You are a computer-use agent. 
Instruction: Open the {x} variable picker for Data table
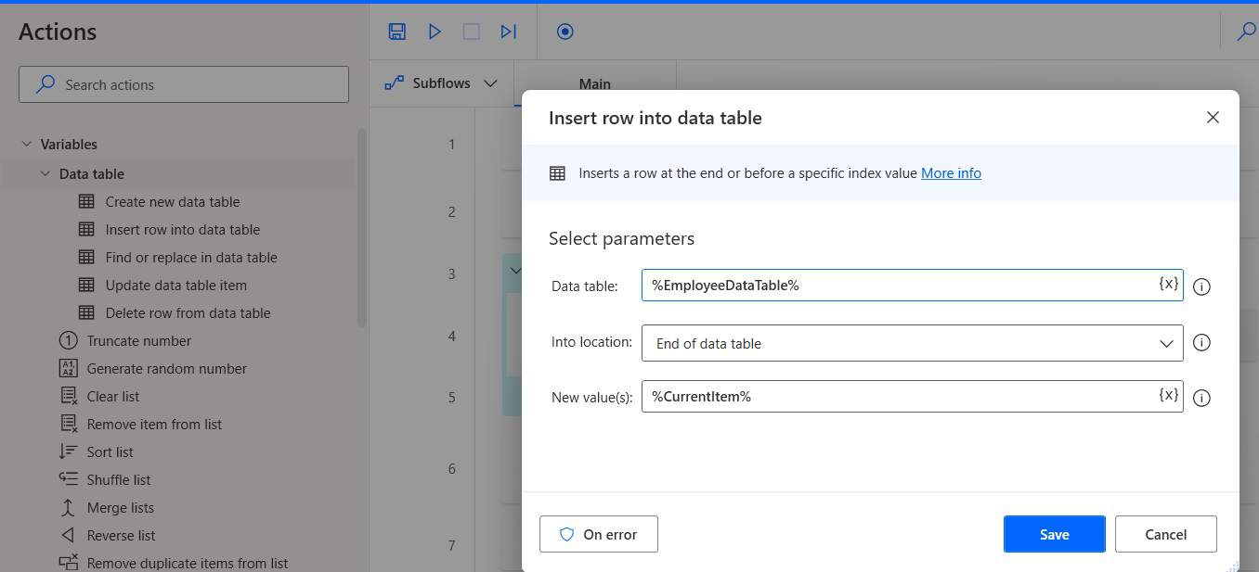coord(1168,285)
